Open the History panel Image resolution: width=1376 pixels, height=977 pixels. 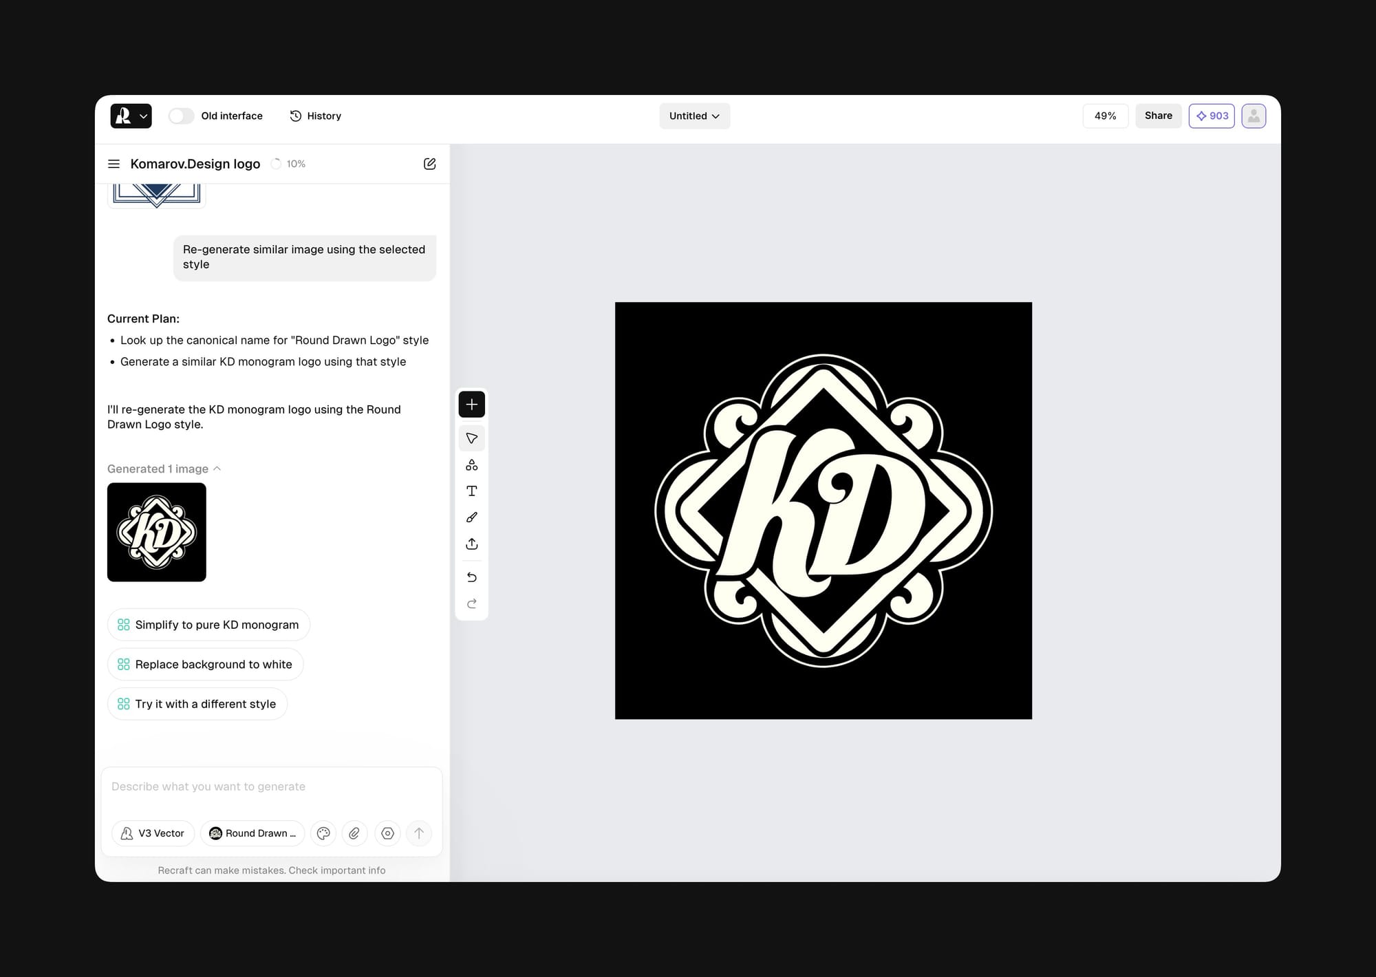316,116
